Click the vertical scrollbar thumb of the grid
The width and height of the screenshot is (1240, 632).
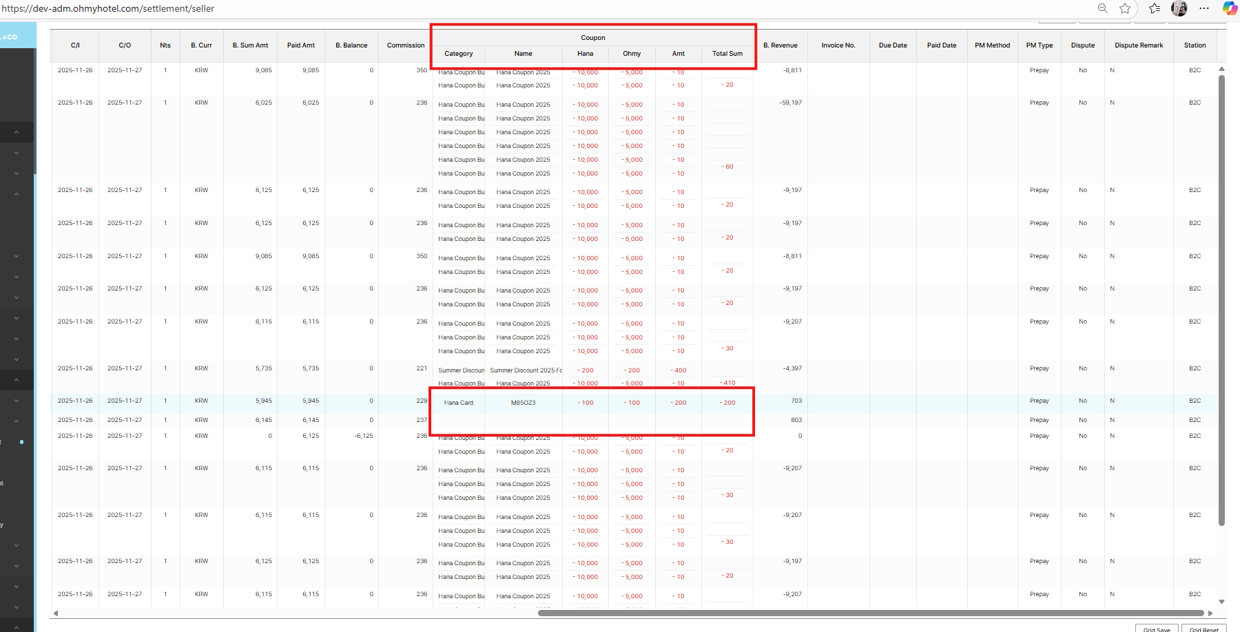click(1221, 296)
